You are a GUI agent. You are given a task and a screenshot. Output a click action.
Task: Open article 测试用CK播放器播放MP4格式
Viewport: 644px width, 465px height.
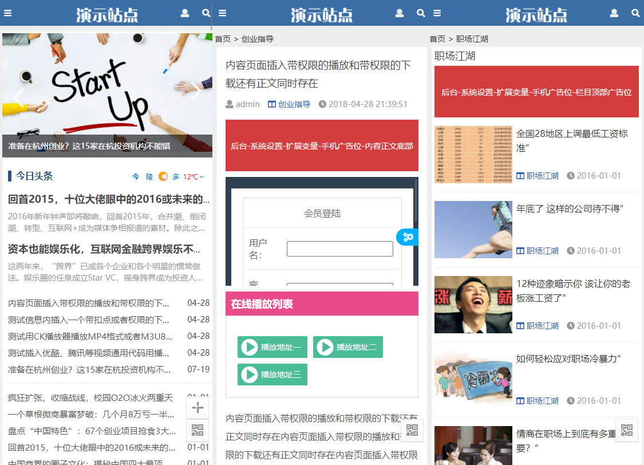click(90, 336)
